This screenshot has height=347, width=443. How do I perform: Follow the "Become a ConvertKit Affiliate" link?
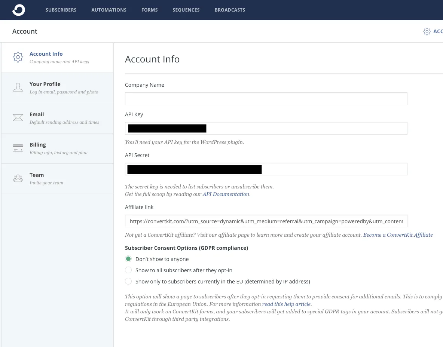(x=398, y=235)
